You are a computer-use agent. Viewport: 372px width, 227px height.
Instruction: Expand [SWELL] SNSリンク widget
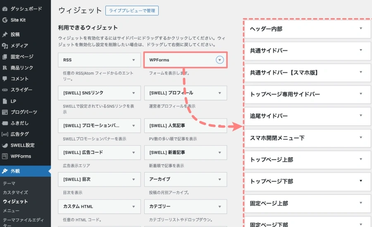pos(134,93)
